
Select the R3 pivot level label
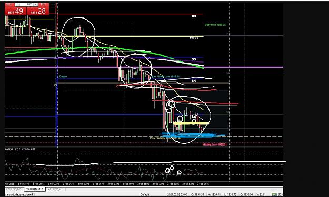[194, 16]
